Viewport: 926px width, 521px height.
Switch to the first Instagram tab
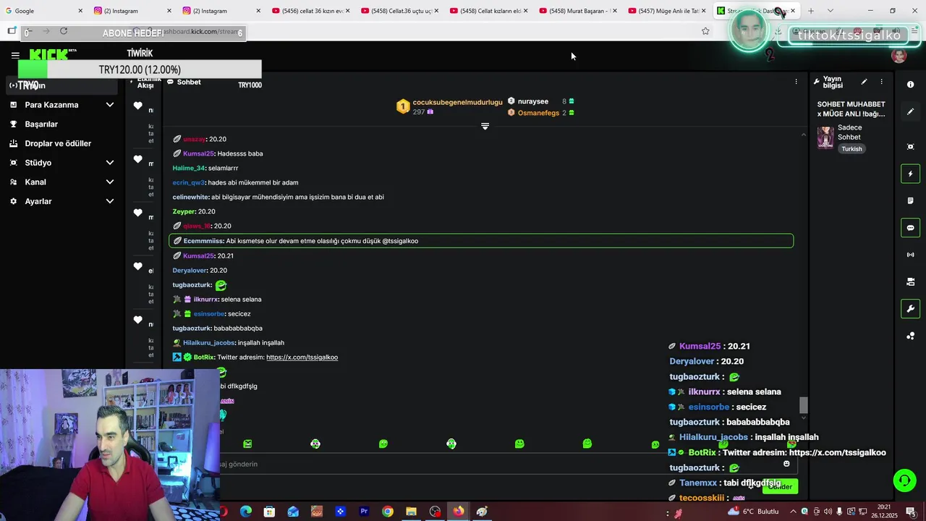pos(131,11)
